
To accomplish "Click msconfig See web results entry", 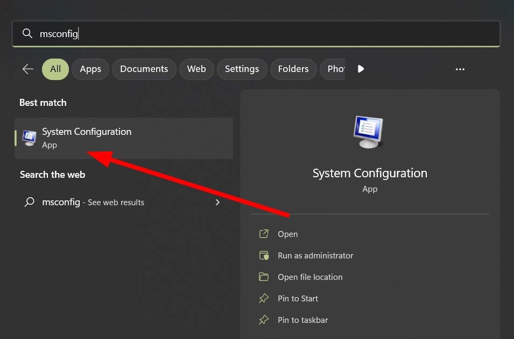I will [124, 202].
